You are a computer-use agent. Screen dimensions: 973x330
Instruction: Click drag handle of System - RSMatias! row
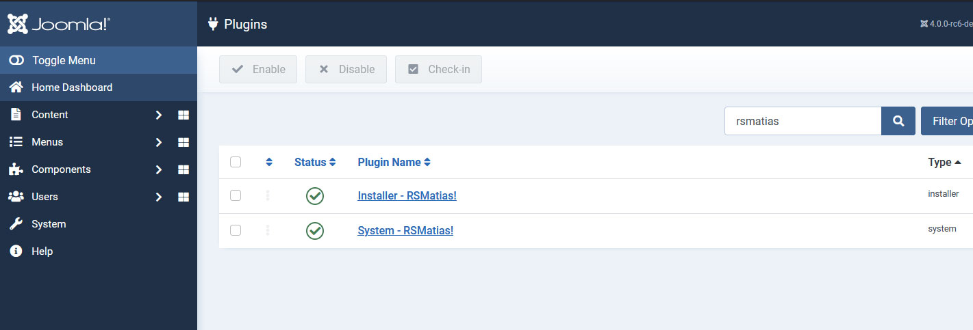268,230
